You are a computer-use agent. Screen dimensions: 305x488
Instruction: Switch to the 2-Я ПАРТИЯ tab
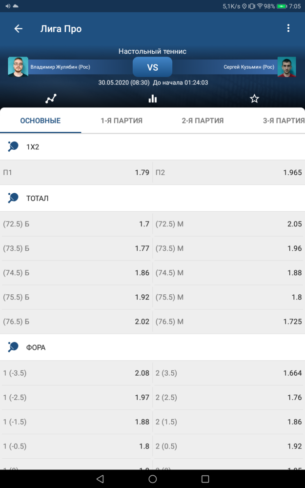[203, 121]
